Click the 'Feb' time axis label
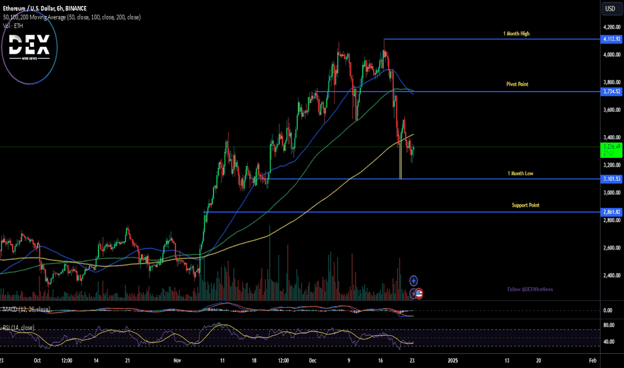The width and height of the screenshot is (624, 368). point(593,361)
